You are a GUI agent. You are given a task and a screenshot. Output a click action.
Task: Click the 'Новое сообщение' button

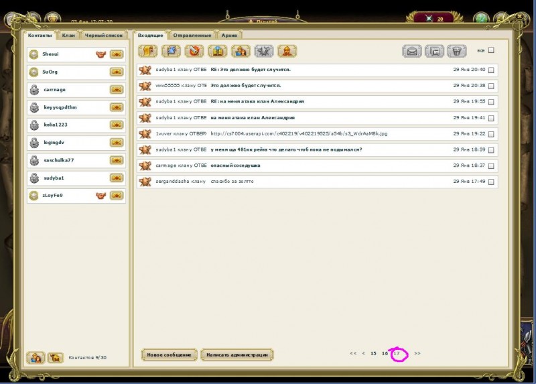[x=170, y=355]
